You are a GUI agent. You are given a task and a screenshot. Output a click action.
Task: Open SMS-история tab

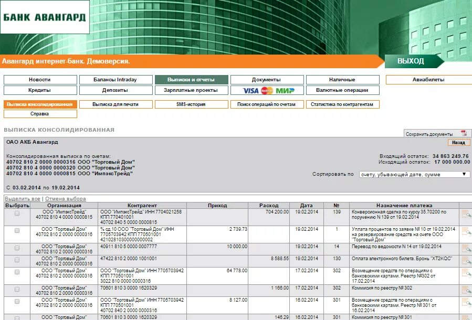click(x=192, y=104)
